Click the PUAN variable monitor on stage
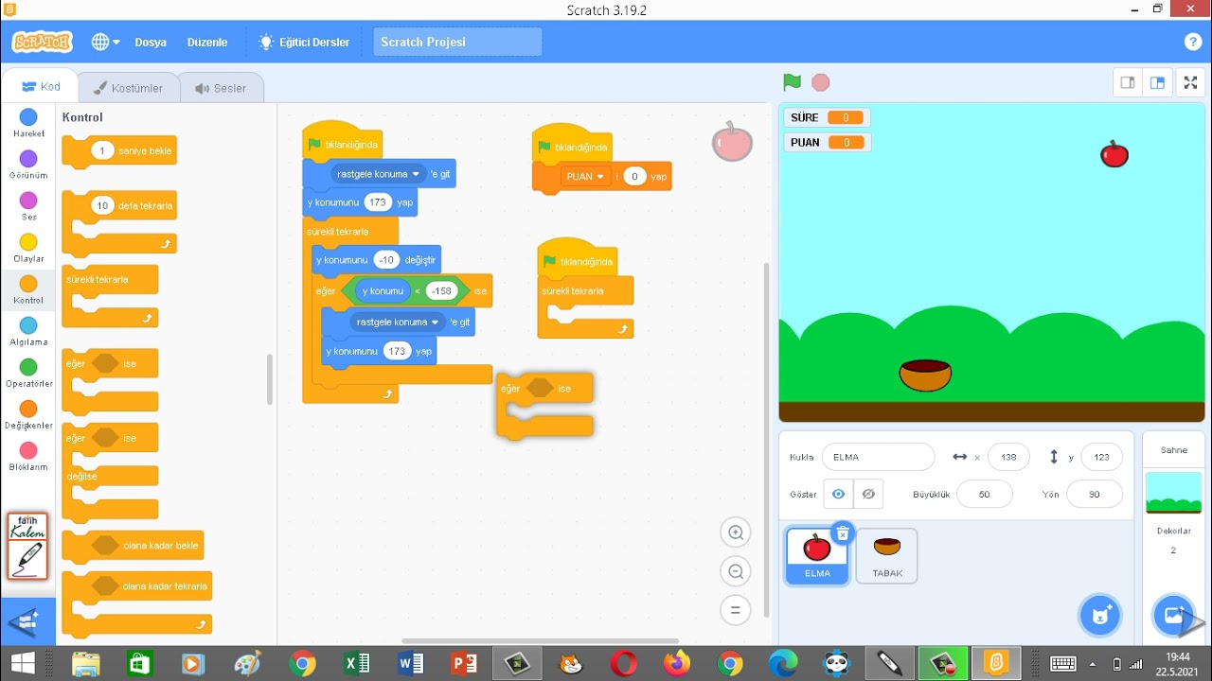1212x681 pixels. 827,143
